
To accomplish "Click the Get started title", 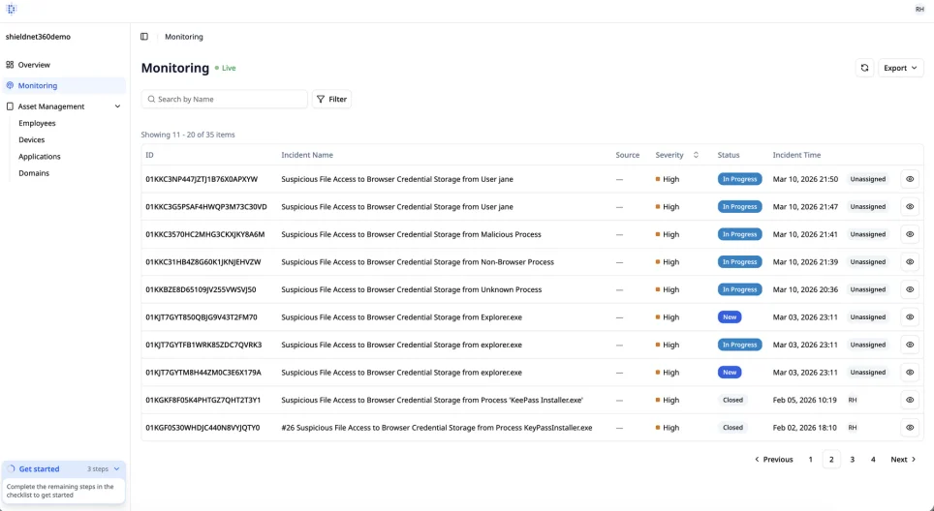I will (x=40, y=469).
